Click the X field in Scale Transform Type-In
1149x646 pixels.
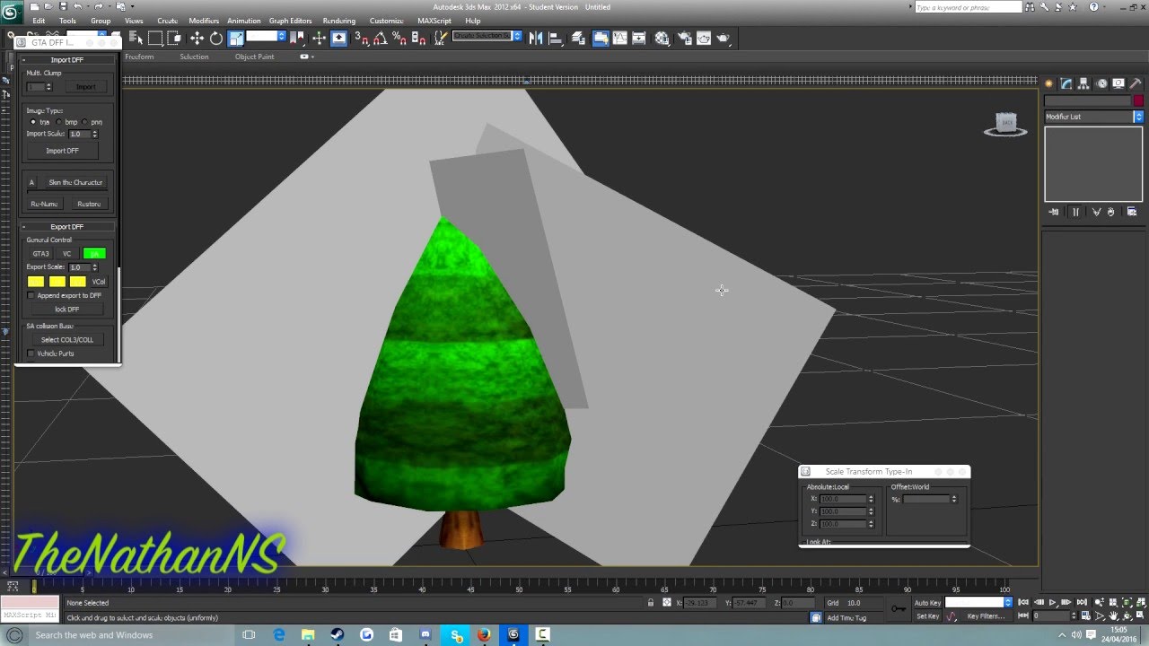pos(843,499)
